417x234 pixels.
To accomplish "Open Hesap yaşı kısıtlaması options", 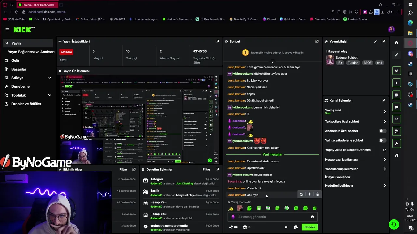I will [356, 160].
